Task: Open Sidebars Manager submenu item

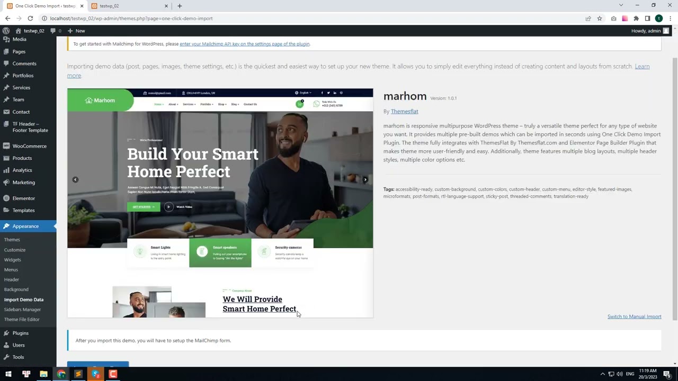Action: pos(22,310)
